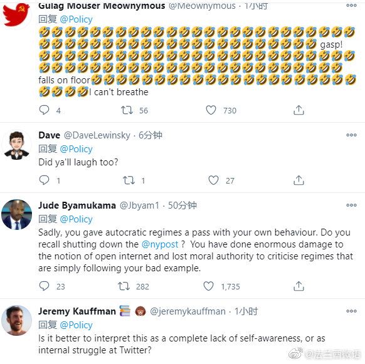Open the @nypost mention link
Screen dimensions: 365x364
pos(160,244)
